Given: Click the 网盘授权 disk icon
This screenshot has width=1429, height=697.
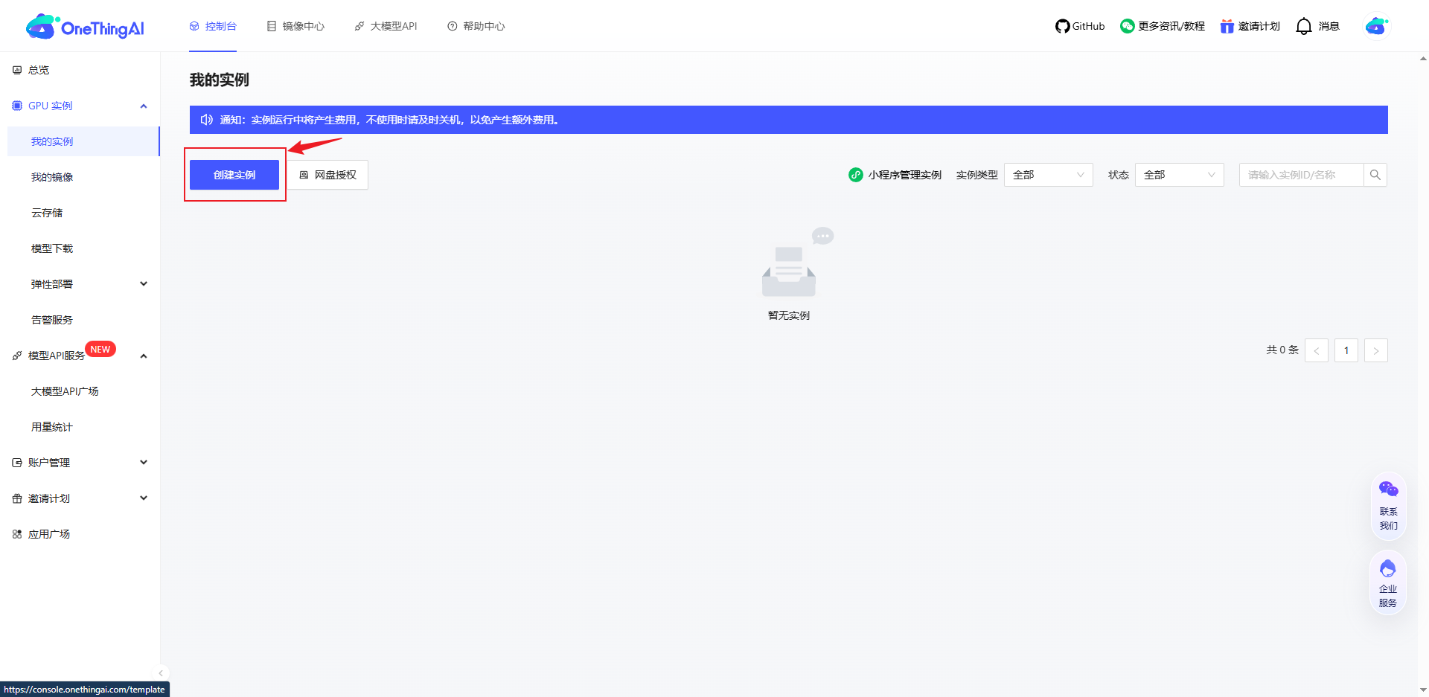Looking at the screenshot, I should pos(304,175).
